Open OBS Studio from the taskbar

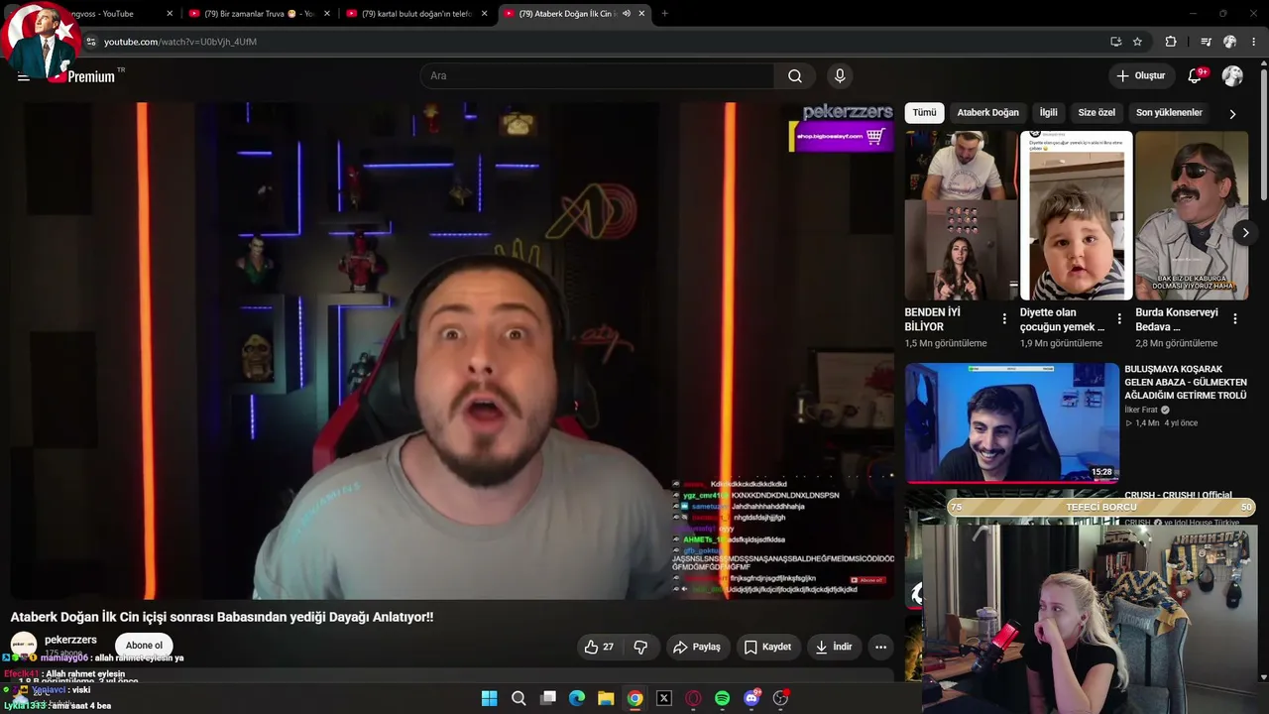pos(781,698)
